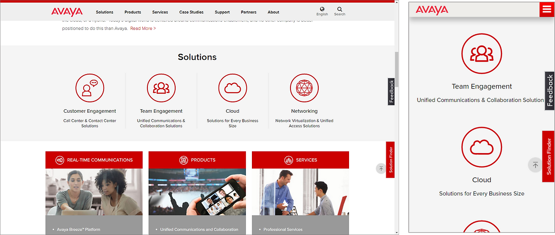Open the Services menu in header
This screenshot has width=555, height=235.
pyautogui.click(x=160, y=12)
